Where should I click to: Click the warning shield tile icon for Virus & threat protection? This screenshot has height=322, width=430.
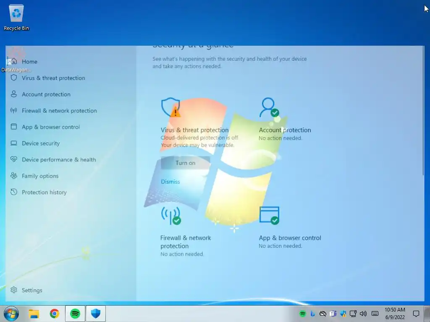[171, 107]
